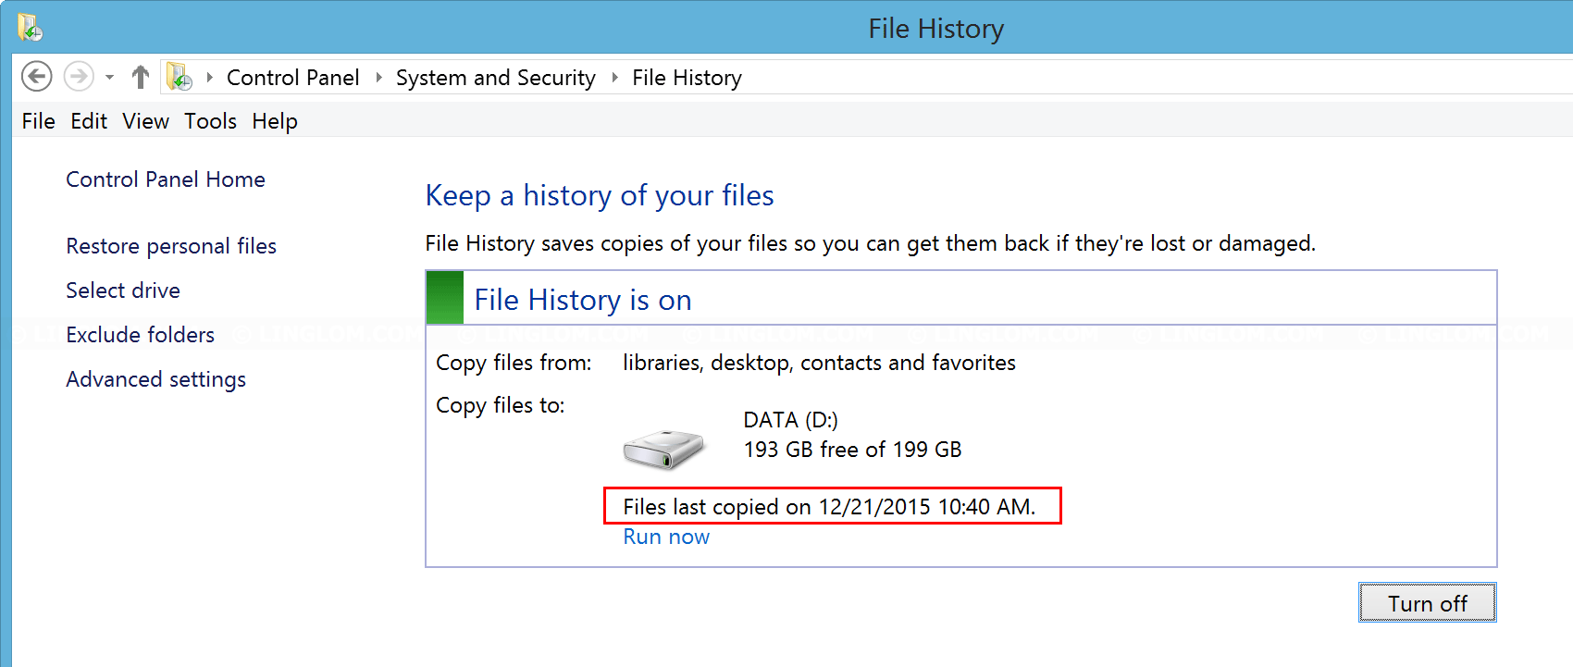
Task: Open the Tools menu
Action: pyautogui.click(x=210, y=121)
